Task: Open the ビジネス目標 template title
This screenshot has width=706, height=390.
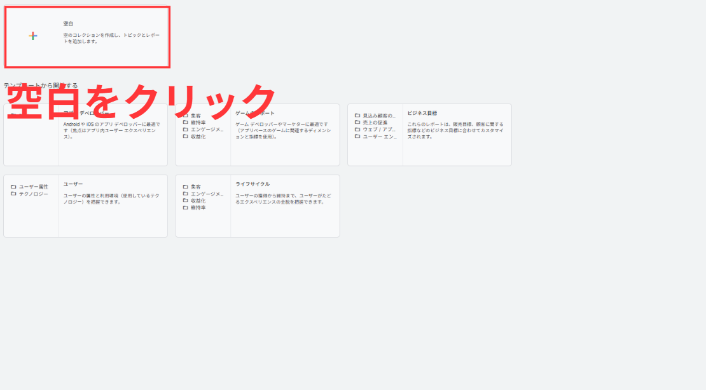Action: (x=422, y=113)
